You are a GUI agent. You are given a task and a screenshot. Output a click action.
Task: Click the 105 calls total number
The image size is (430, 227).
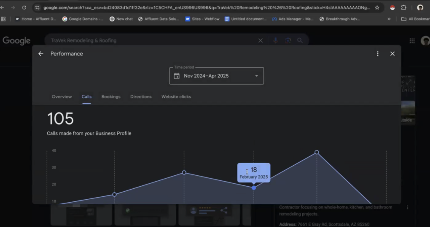click(x=61, y=119)
